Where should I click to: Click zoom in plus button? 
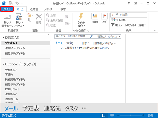pyautogui.click(x=143, y=115)
